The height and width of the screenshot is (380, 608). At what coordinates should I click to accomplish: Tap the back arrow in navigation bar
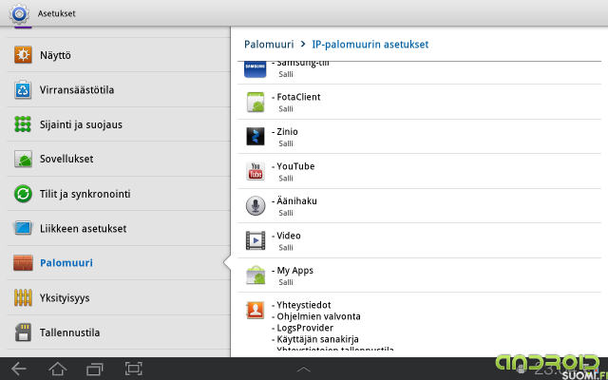(x=19, y=369)
